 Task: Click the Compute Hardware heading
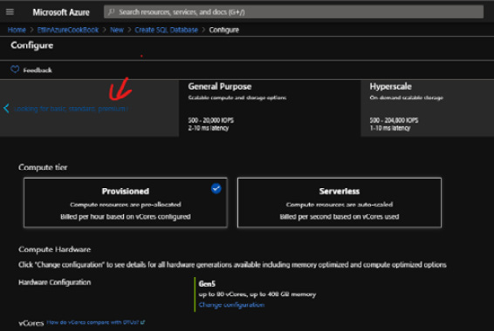coord(54,249)
